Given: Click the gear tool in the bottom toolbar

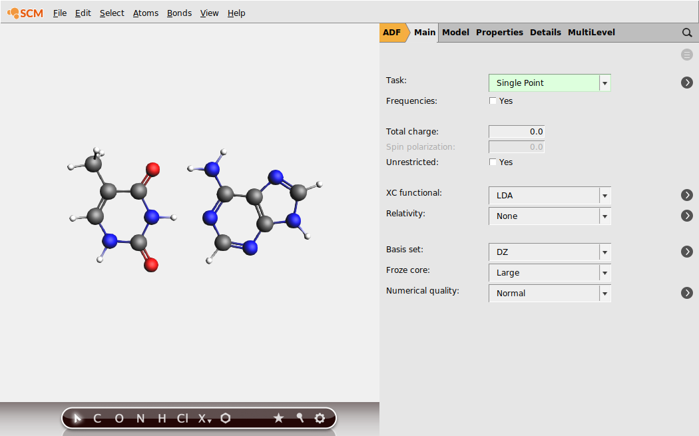Looking at the screenshot, I should point(320,418).
